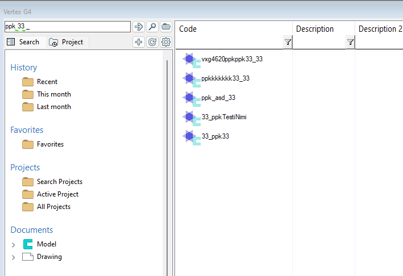The height and width of the screenshot is (276, 403).
Task: Click the open folder icon in toolbar
Action: [166, 27]
